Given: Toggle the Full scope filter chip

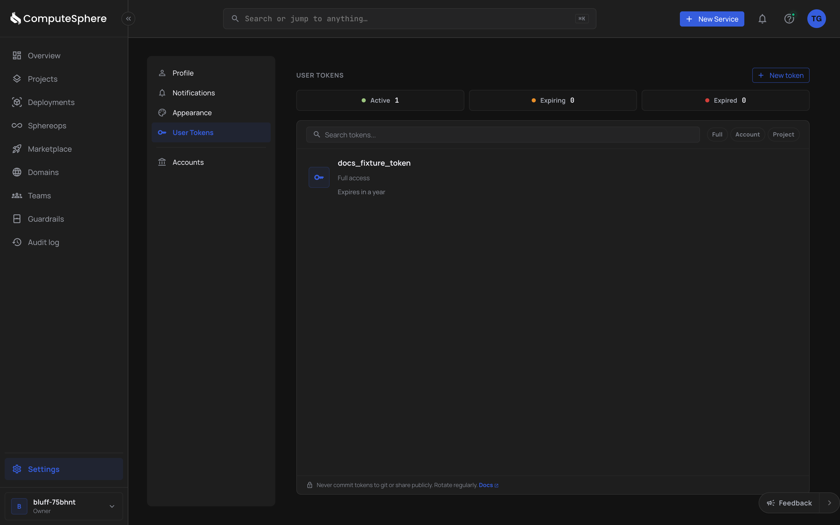Looking at the screenshot, I should coord(717,134).
